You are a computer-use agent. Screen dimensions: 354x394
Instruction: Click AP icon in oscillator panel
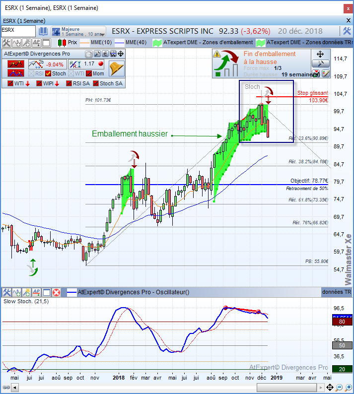click(36, 292)
